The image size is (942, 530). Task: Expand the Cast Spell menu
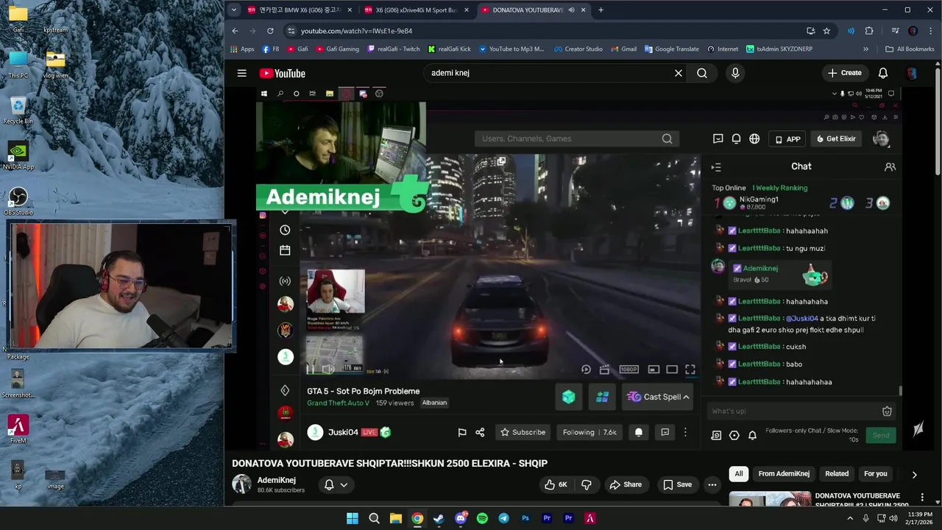(x=659, y=397)
